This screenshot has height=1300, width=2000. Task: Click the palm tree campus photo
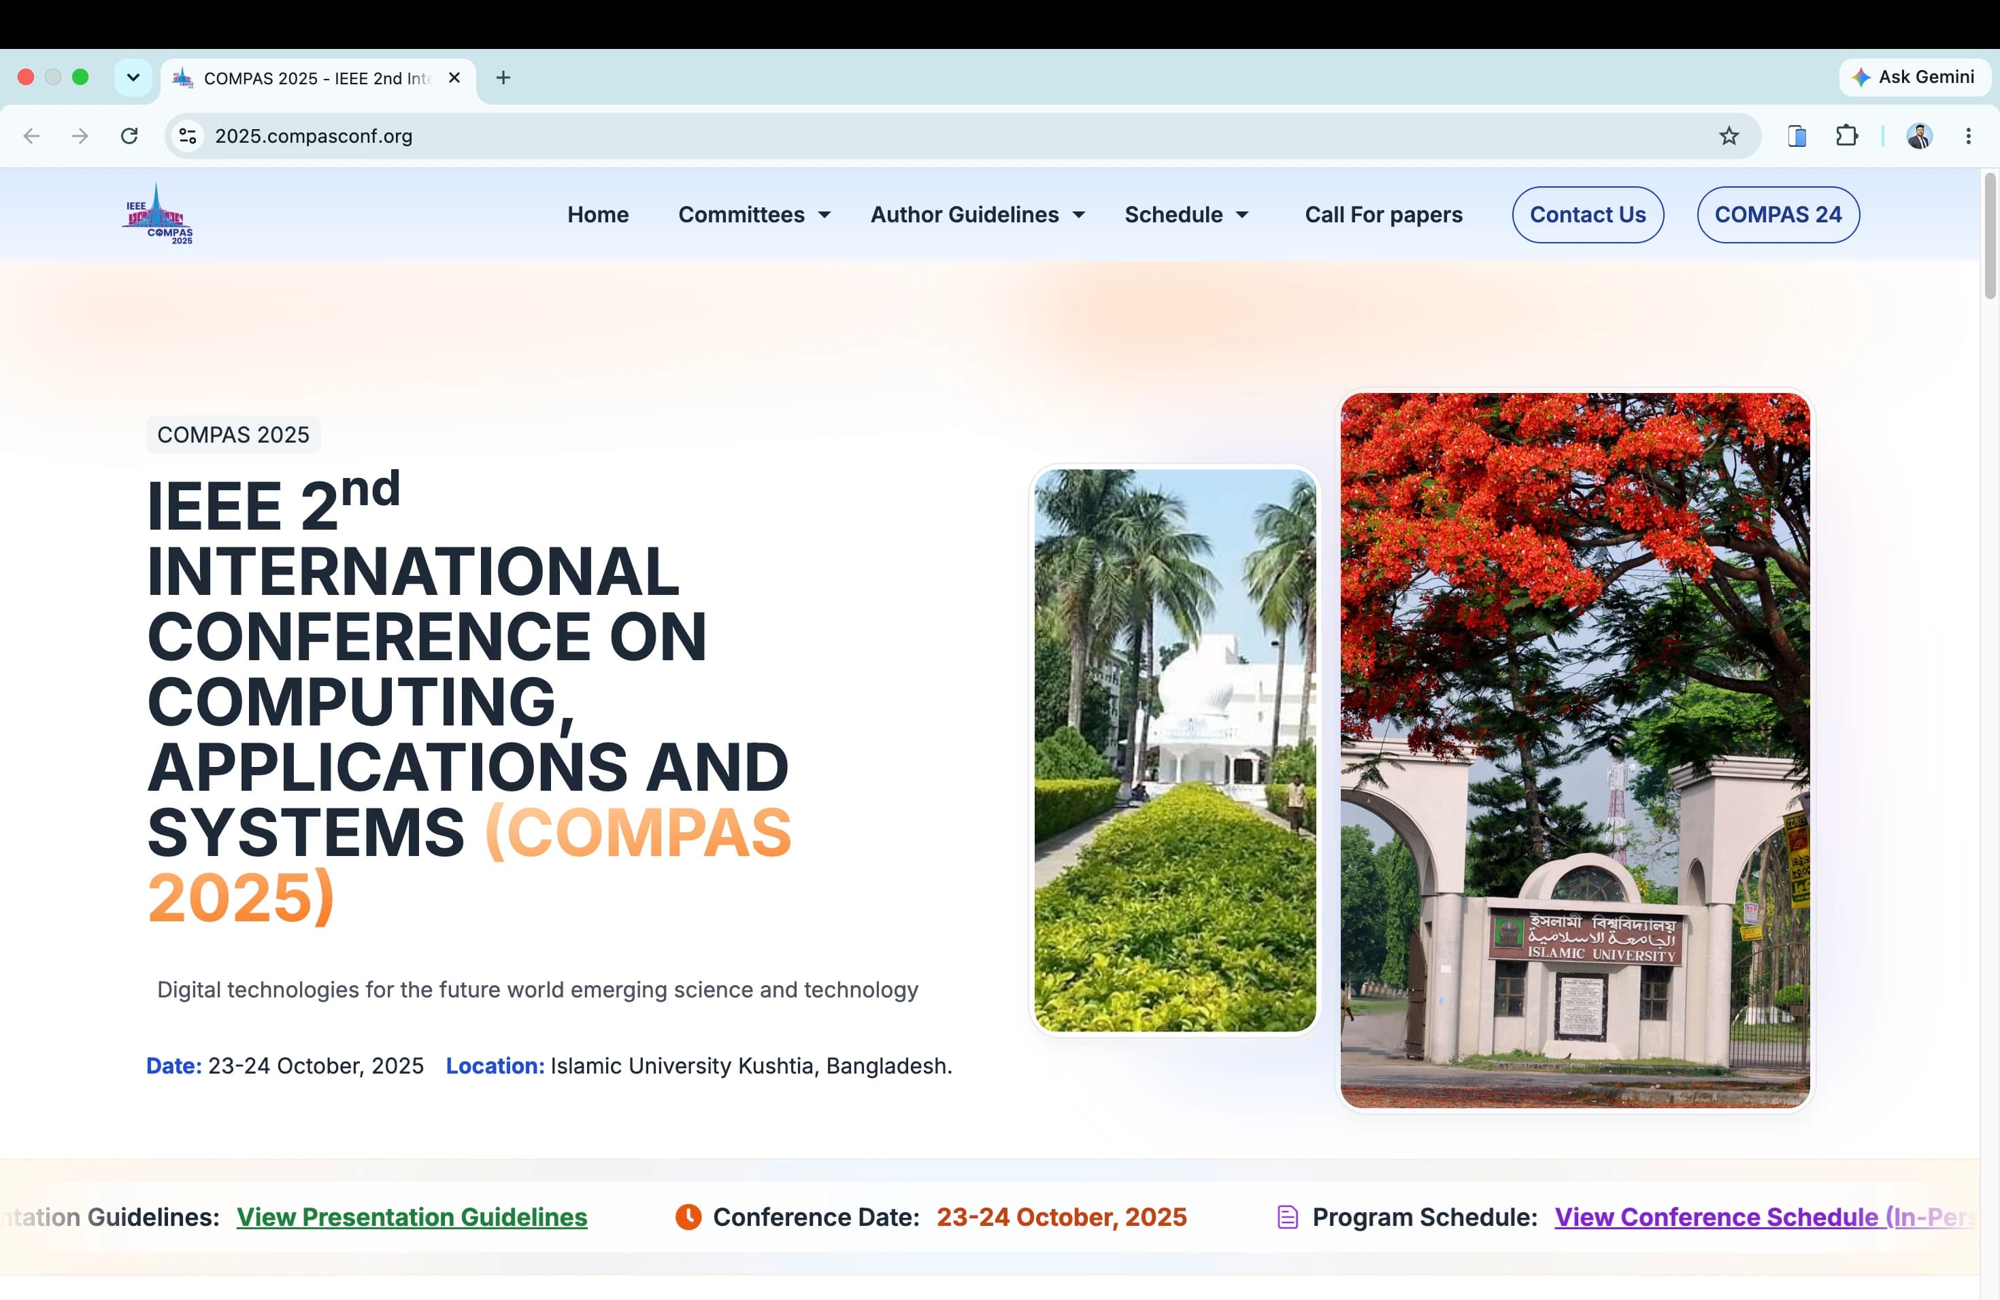coord(1175,750)
